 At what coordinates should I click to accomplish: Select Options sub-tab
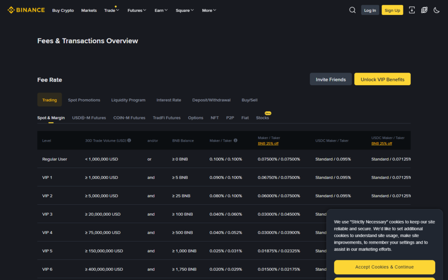tap(196, 118)
